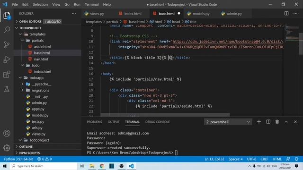
Task: Click the Windows search box
Action: (43, 166)
